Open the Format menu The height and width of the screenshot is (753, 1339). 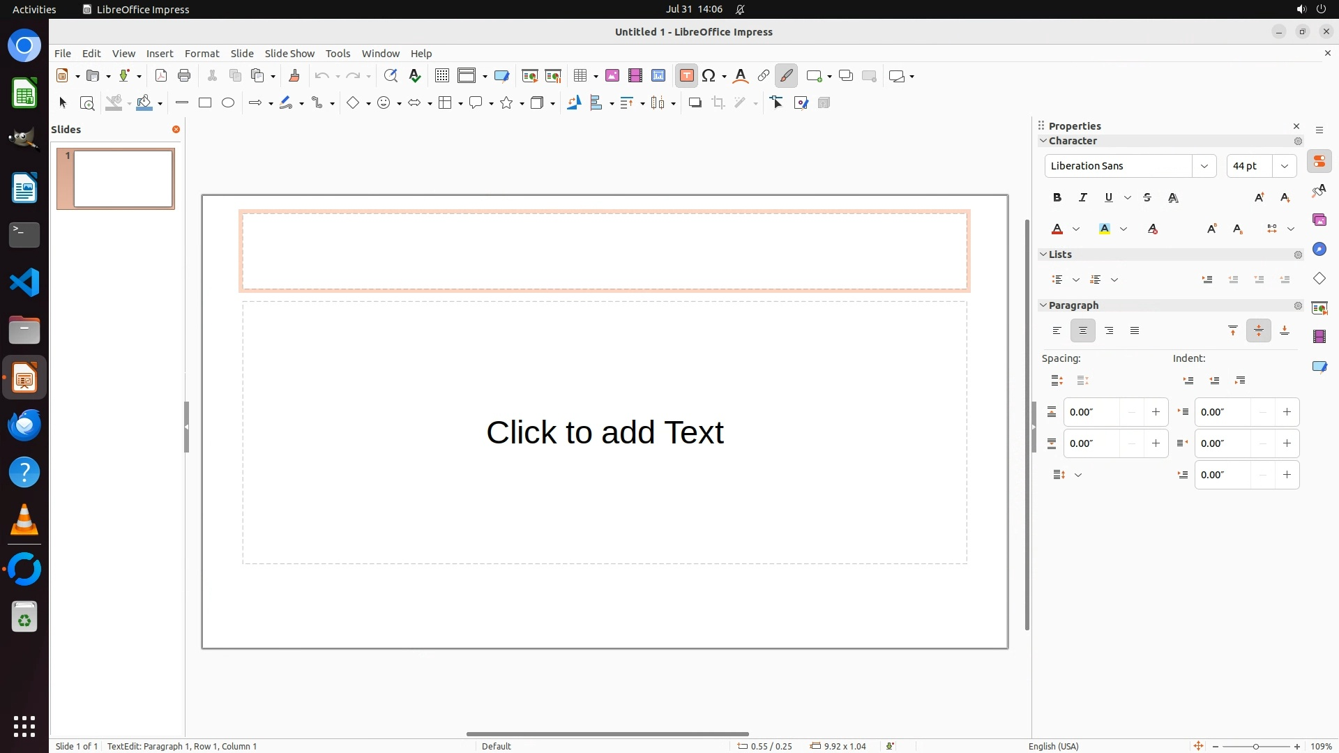coord(202,54)
